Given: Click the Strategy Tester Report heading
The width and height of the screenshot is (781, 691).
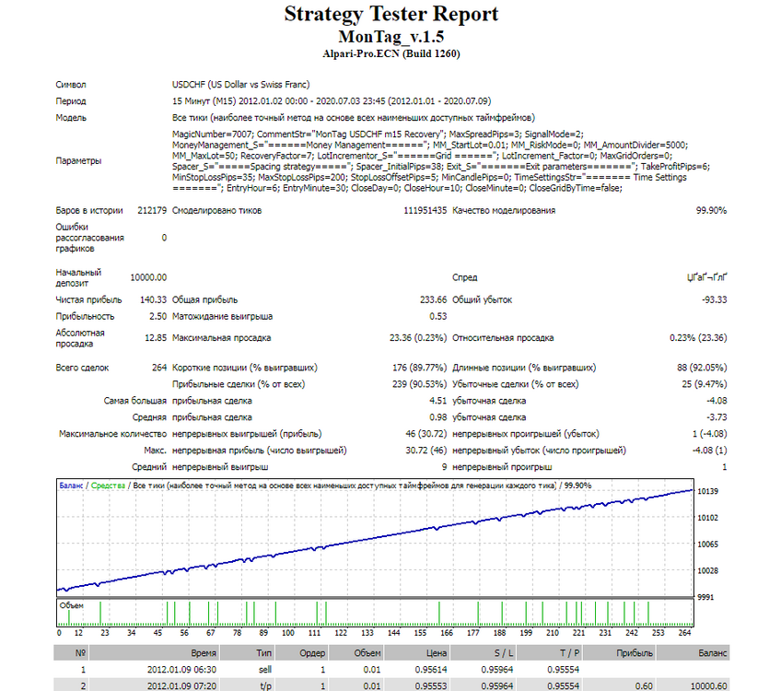Looking at the screenshot, I should coord(391,14).
